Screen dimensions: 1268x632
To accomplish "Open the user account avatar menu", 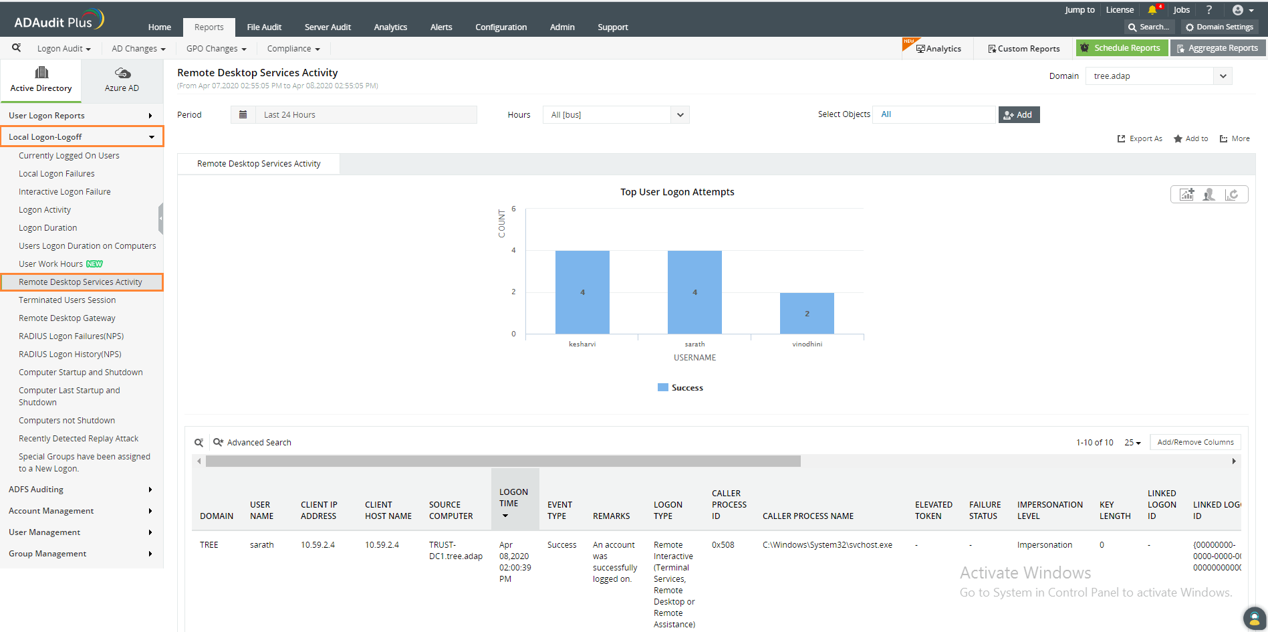I will (x=1243, y=10).
